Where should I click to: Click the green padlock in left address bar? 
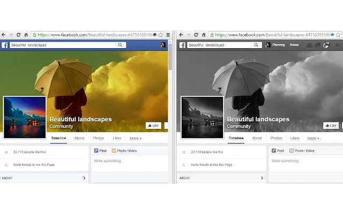click(x=34, y=35)
